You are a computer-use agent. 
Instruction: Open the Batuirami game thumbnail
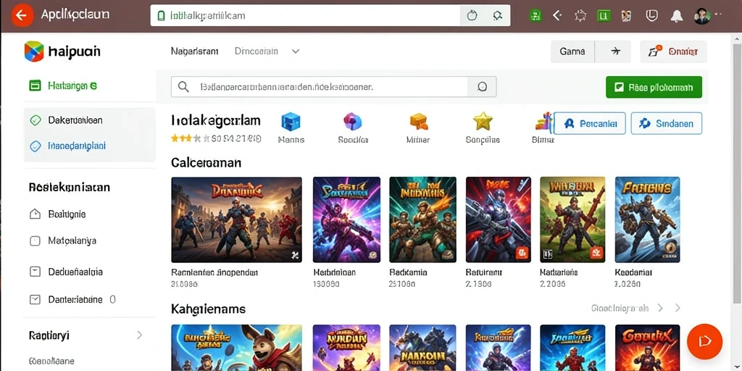click(499, 220)
